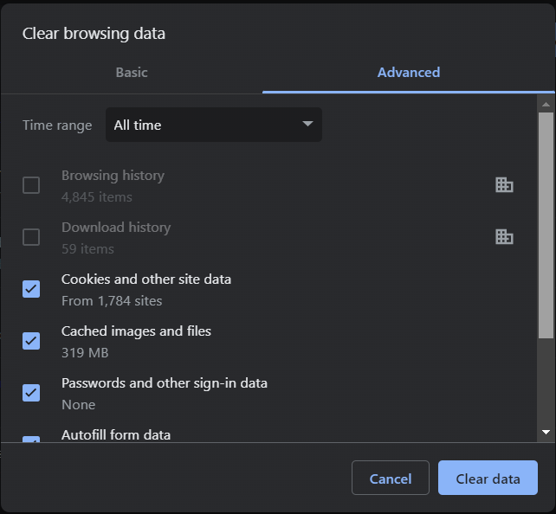The width and height of the screenshot is (556, 514).
Task: Toggle the Browsing history checkbox
Action: 31,185
